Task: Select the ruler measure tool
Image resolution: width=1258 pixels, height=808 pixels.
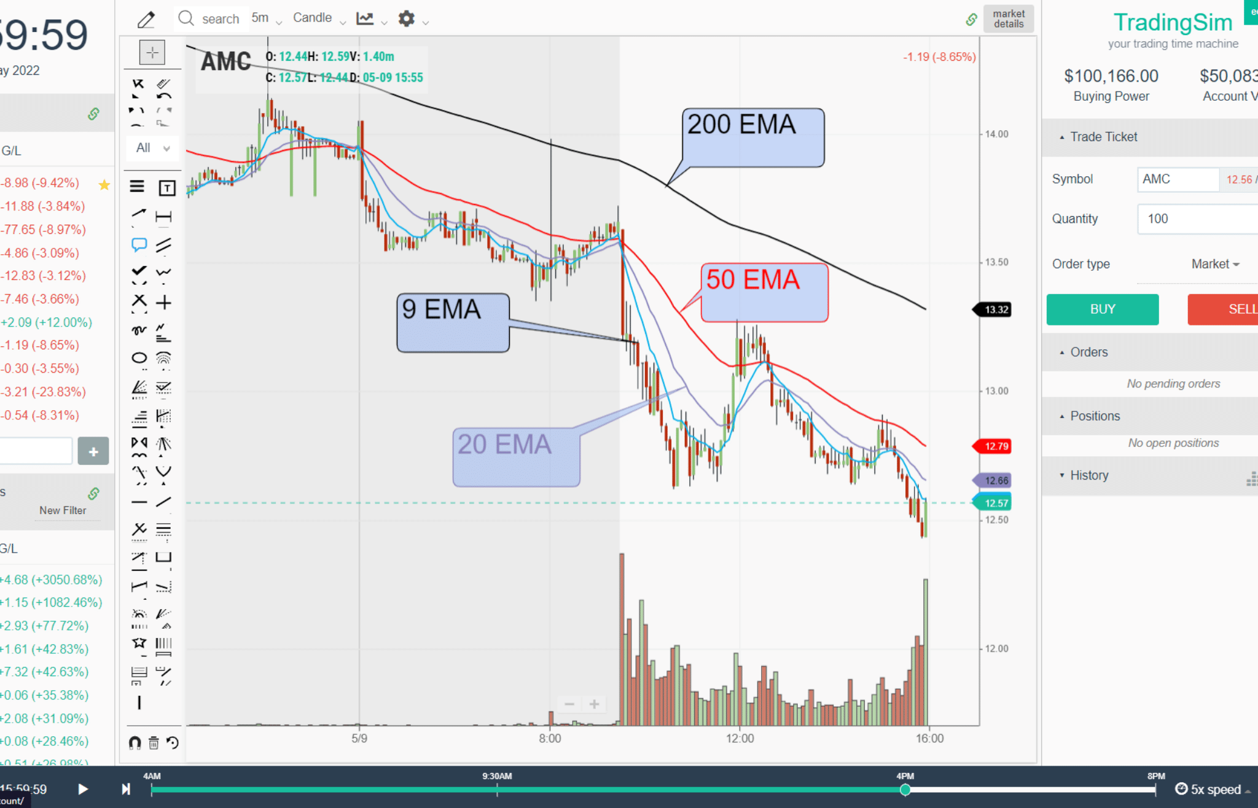Action: [163, 84]
